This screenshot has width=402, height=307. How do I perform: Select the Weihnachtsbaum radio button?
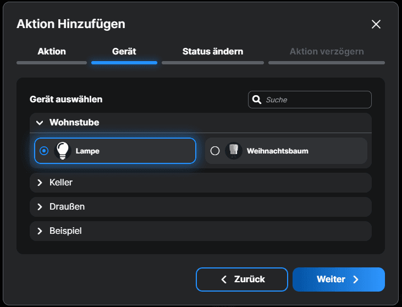point(215,151)
